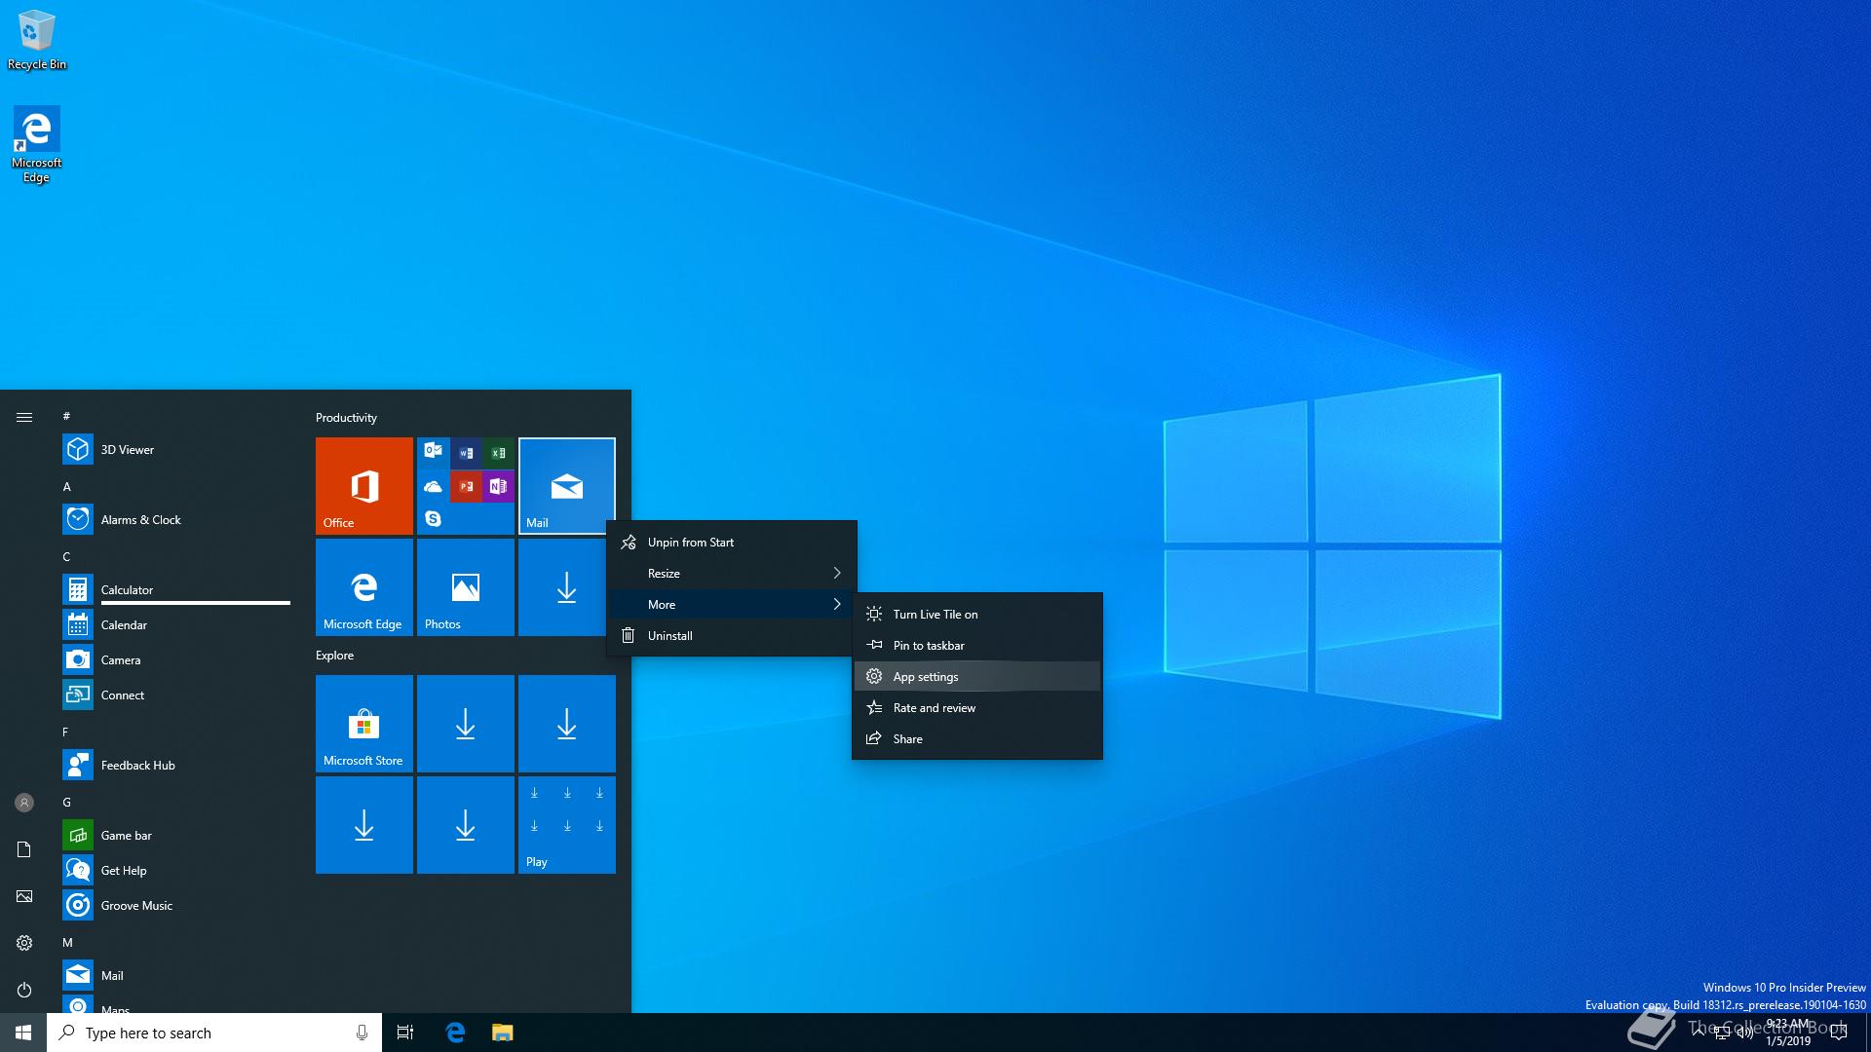
Task: Expand the Resize submenu
Action: 732,574
